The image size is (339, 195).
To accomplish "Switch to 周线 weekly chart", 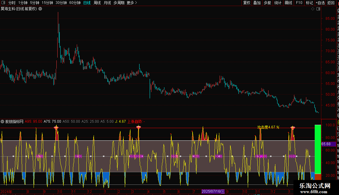I will (x=97, y=3).
